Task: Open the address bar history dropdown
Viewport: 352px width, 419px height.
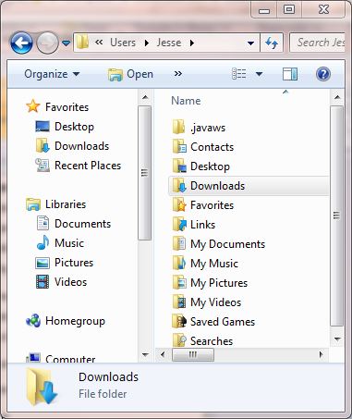Action: click(x=251, y=43)
